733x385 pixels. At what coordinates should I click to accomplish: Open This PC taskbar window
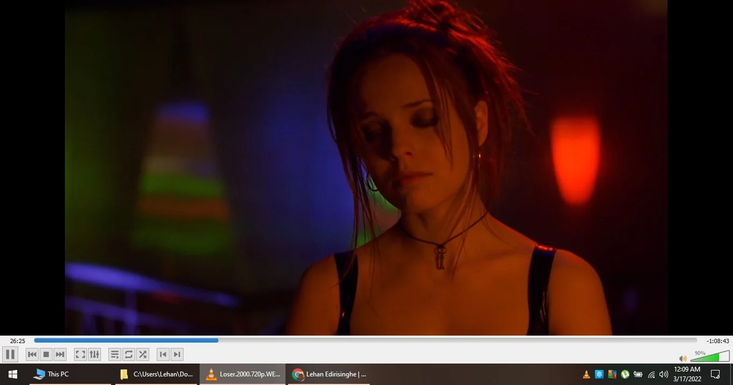pos(70,374)
